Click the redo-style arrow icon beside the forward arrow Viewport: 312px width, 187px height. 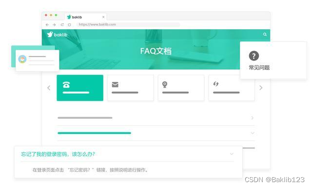62,25
